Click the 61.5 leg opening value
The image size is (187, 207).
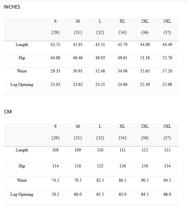tap(100, 194)
